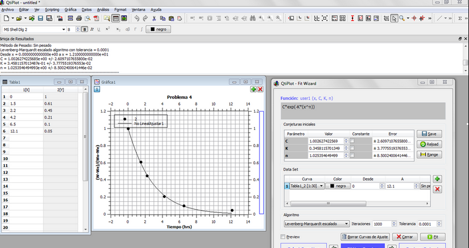Select the layer 1 button in Gráfica1

pos(97,89)
